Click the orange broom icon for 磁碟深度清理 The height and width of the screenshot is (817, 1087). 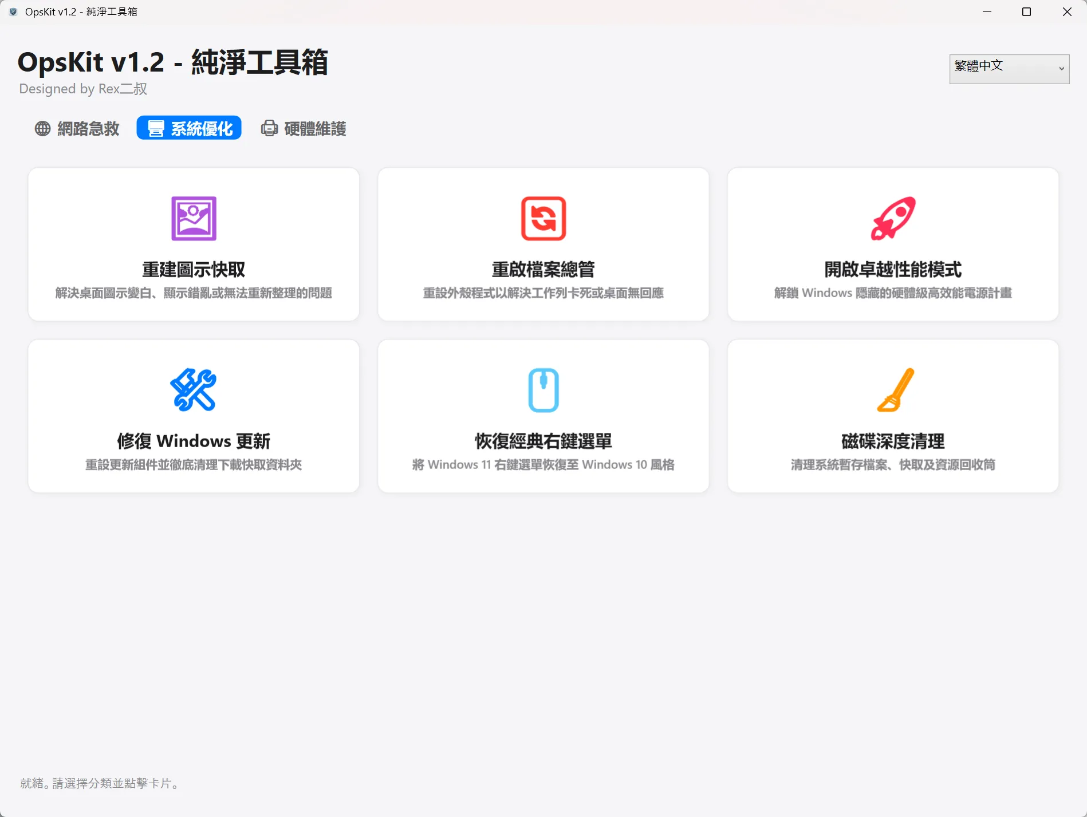(x=895, y=390)
